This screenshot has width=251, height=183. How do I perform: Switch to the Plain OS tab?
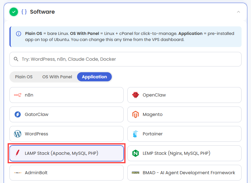coord(24,77)
